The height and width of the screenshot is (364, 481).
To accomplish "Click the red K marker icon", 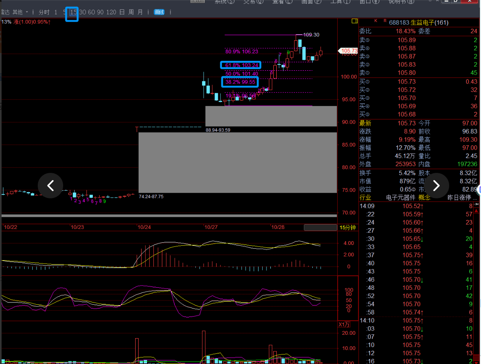I will (376, 21).
